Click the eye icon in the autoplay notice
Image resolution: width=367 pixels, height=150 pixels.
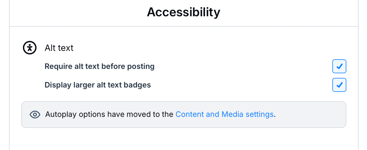[35, 115]
